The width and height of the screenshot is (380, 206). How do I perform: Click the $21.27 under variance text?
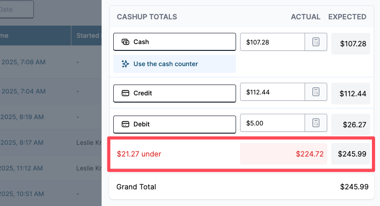coord(139,154)
